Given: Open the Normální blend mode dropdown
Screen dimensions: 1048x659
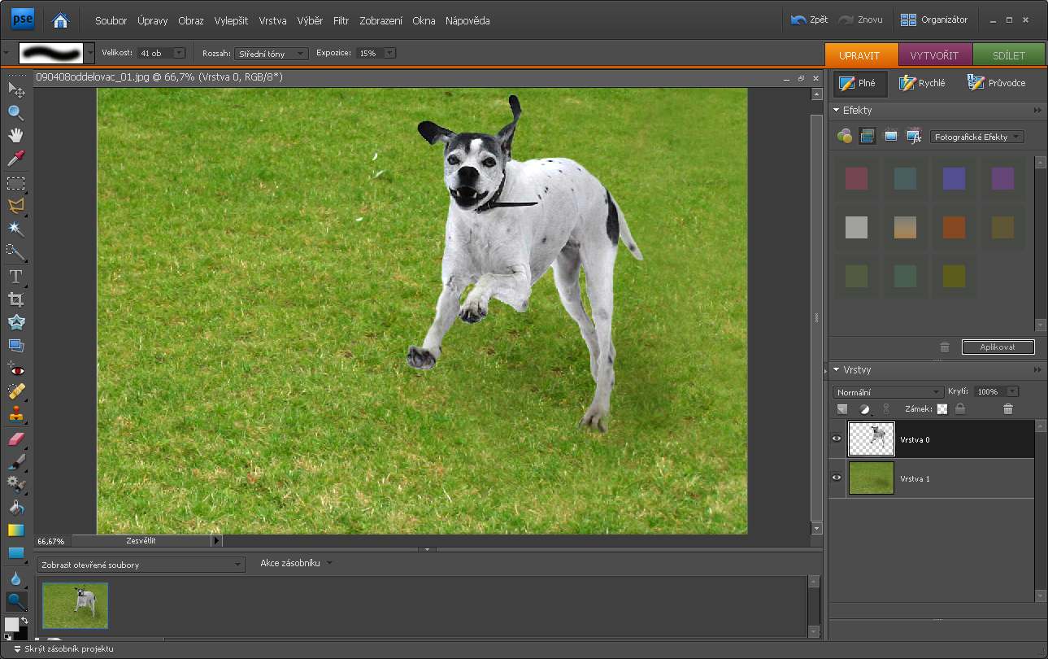Looking at the screenshot, I should (888, 392).
